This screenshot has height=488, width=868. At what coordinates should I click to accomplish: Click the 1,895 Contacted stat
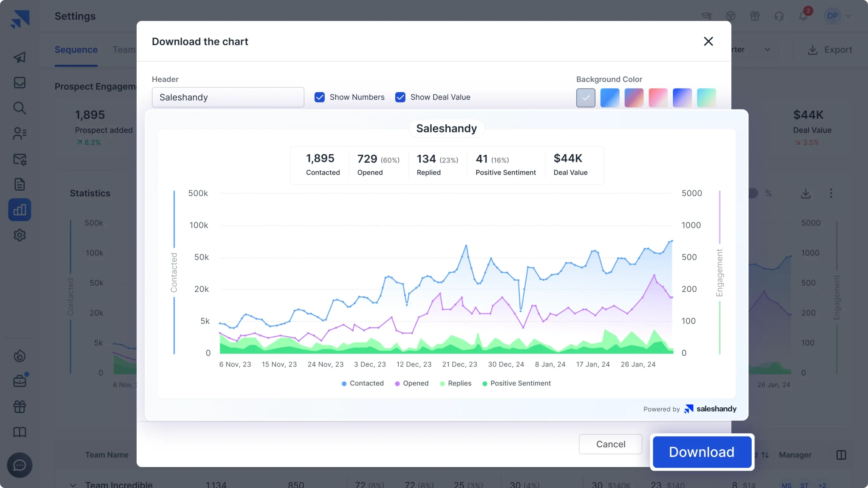tap(323, 164)
